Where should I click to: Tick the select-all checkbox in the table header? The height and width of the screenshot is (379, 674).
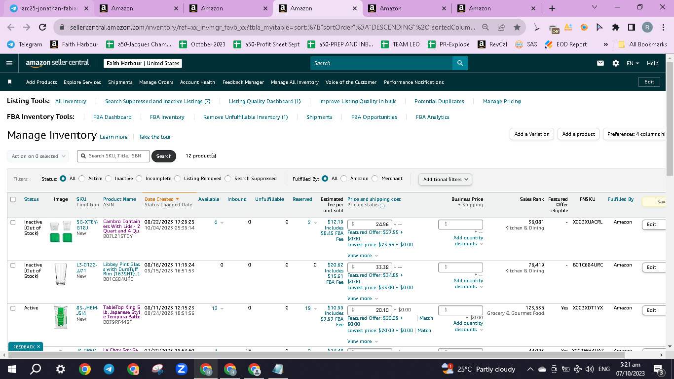point(13,199)
